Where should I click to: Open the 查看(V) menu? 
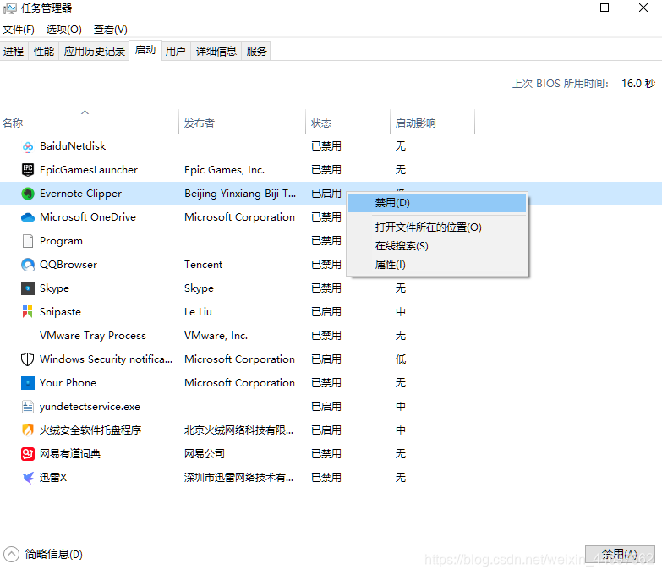coord(110,29)
